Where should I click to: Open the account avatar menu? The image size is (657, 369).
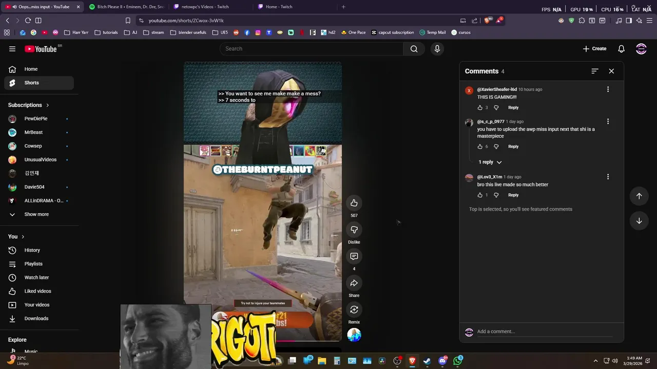[641, 49]
